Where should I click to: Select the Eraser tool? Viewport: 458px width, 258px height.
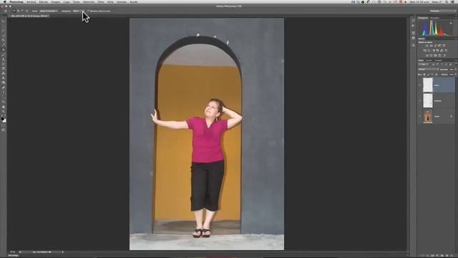(x=4, y=69)
